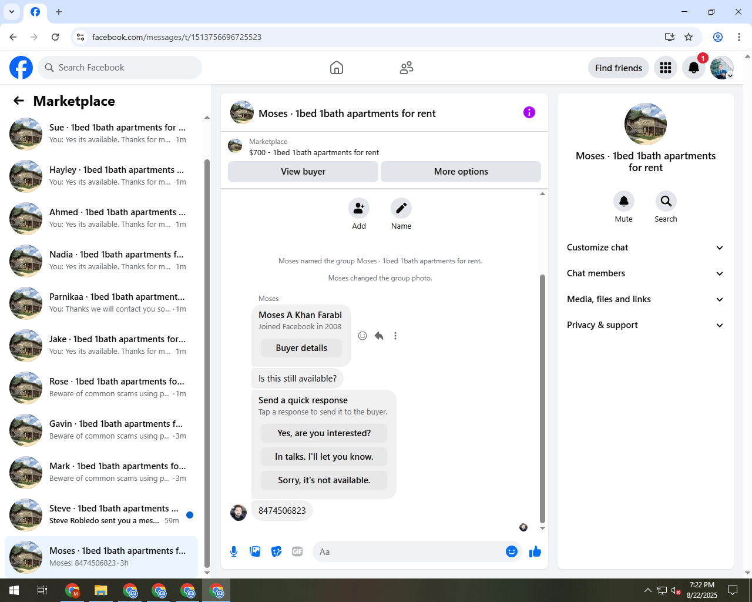This screenshot has height=602, width=752.
Task: Show hidden system tray icons
Action: 647,590
